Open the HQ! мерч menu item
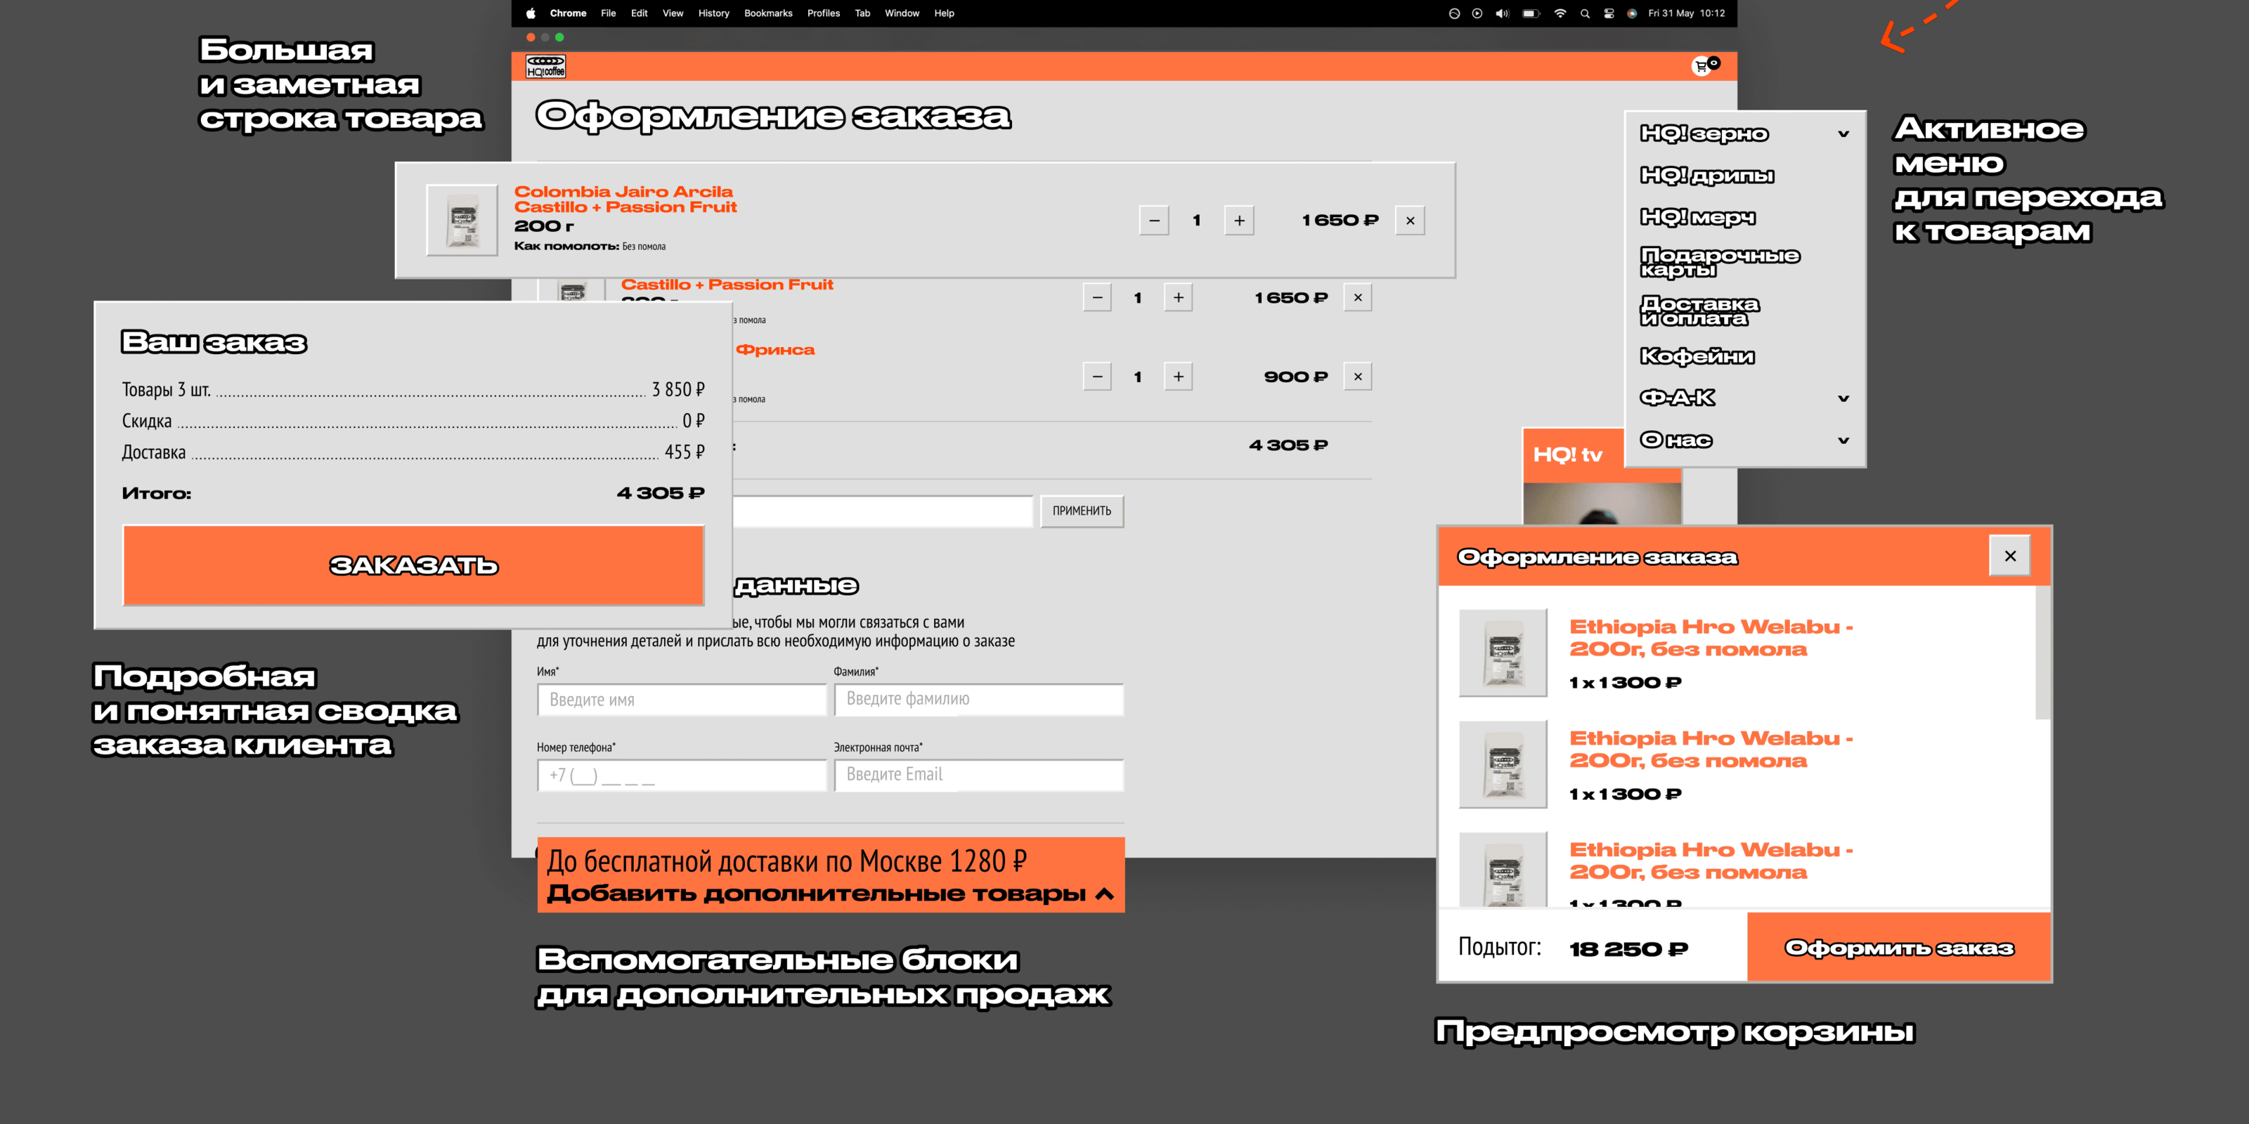 point(1697,217)
